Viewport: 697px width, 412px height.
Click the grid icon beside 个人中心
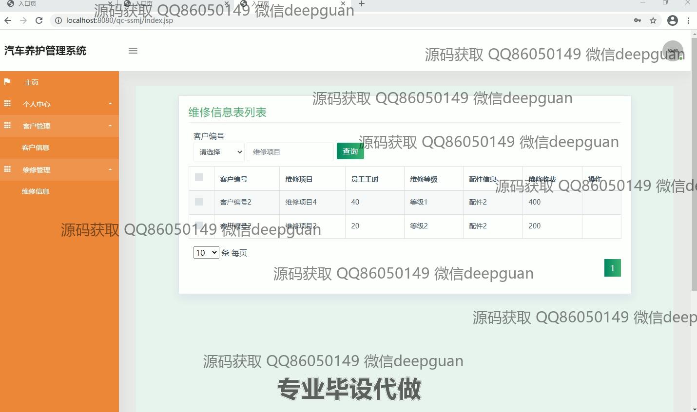[7, 104]
